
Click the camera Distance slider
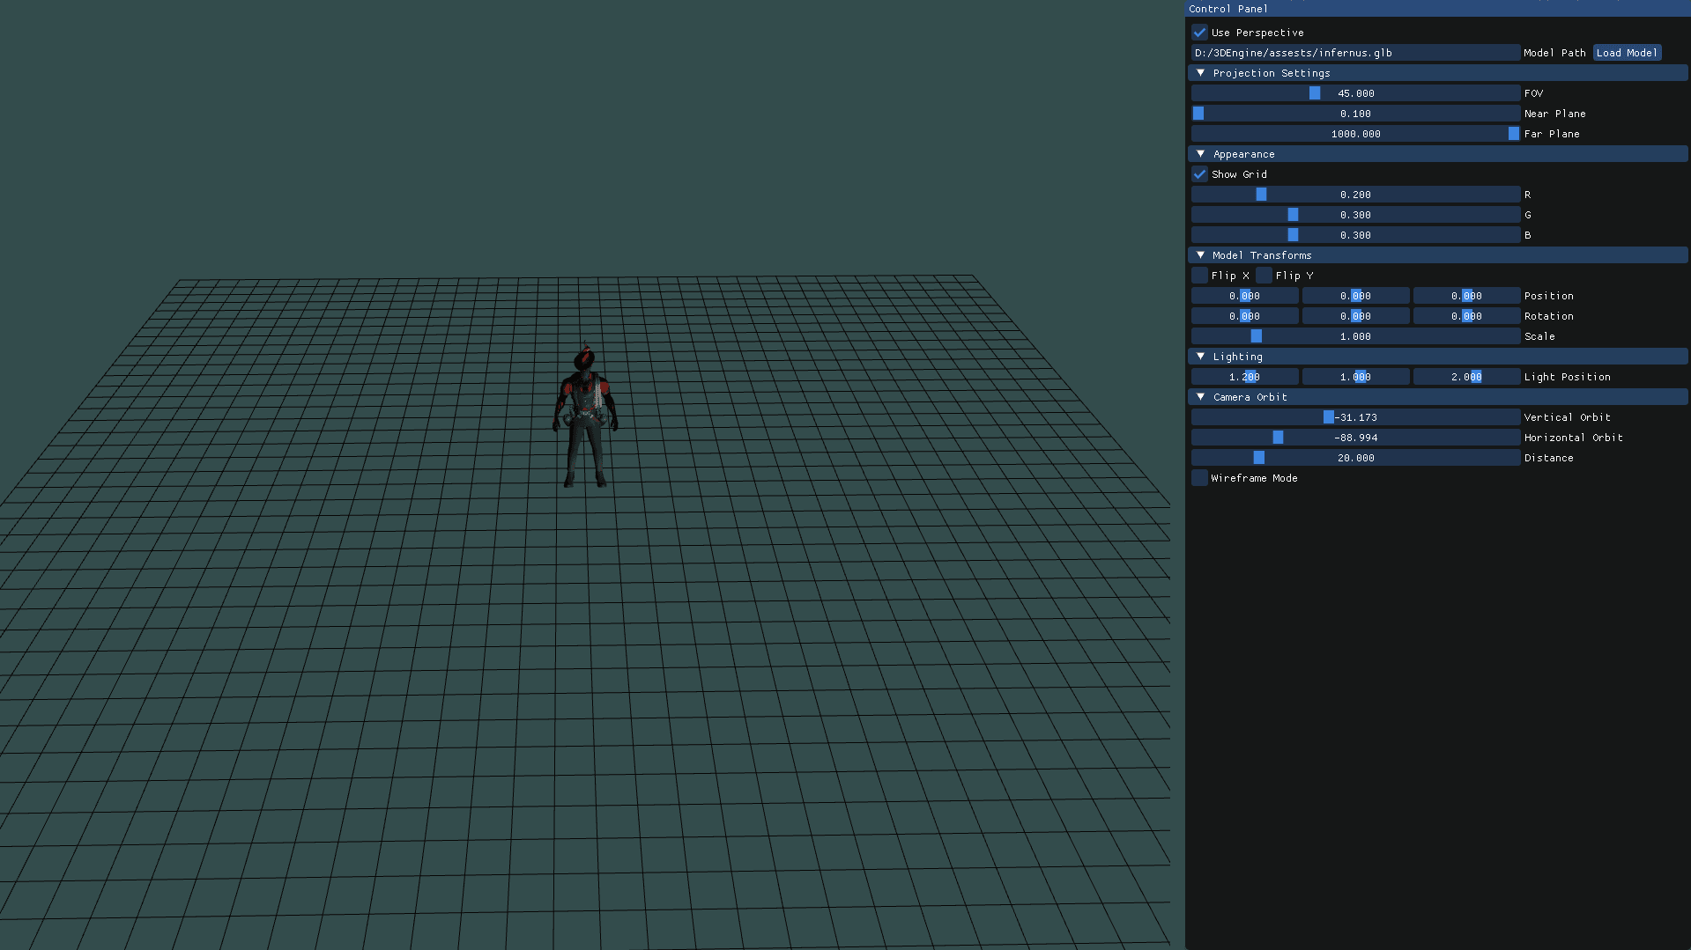[x=1355, y=458]
